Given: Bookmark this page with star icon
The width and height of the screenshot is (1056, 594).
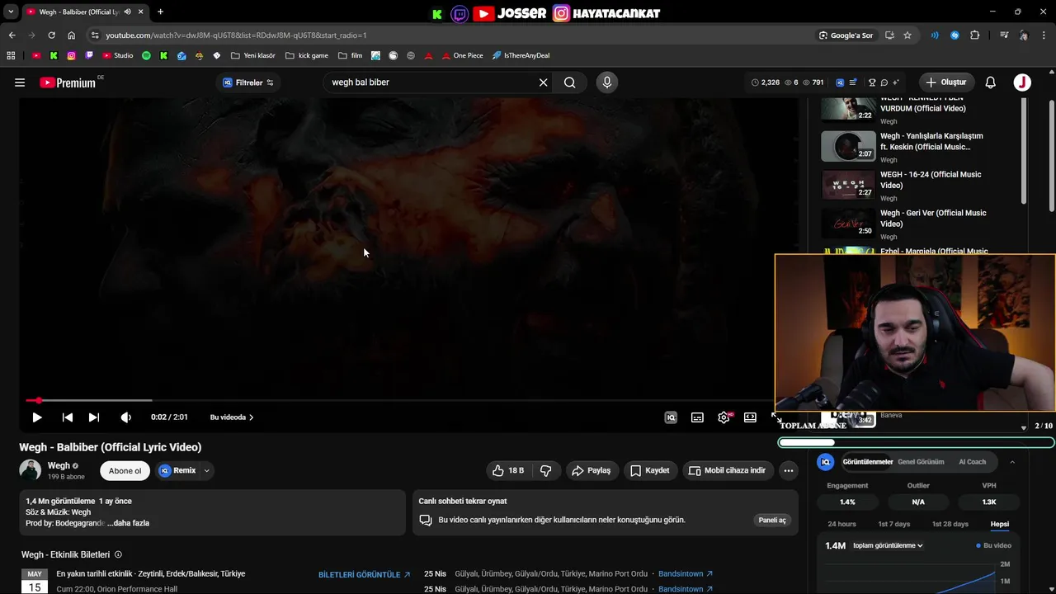Looking at the screenshot, I should tap(907, 35).
